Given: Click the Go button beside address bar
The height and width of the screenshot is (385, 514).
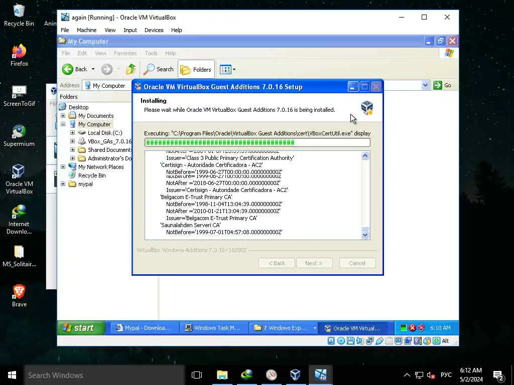Looking at the screenshot, I should [442, 85].
